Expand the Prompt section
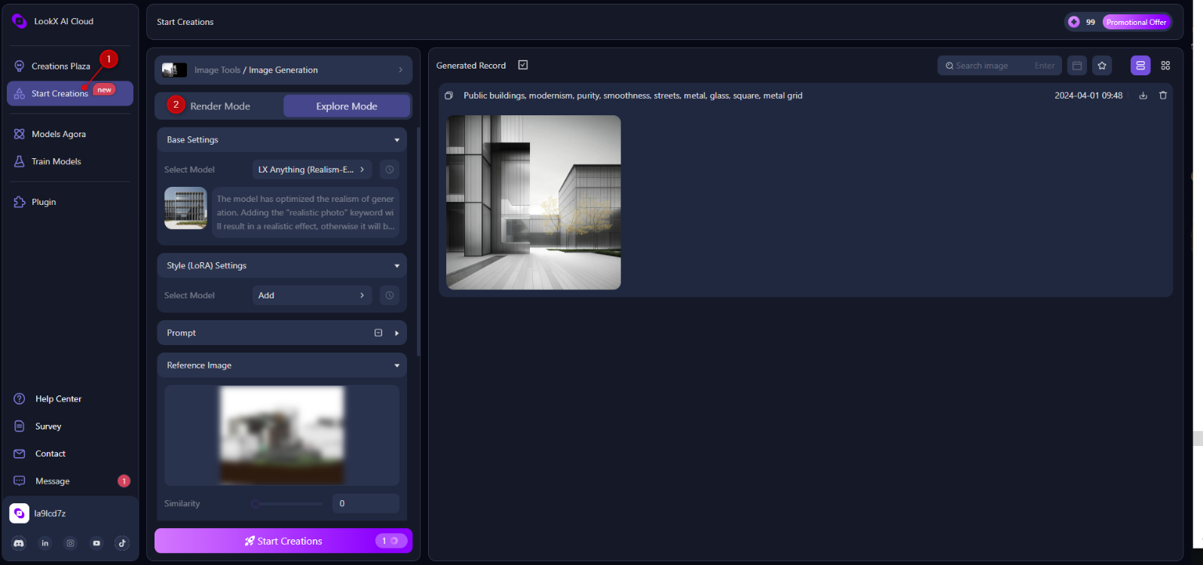The height and width of the screenshot is (565, 1203). [396, 333]
